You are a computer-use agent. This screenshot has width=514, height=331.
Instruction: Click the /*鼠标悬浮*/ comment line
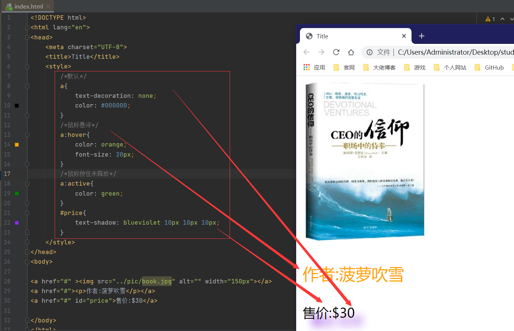click(80, 125)
